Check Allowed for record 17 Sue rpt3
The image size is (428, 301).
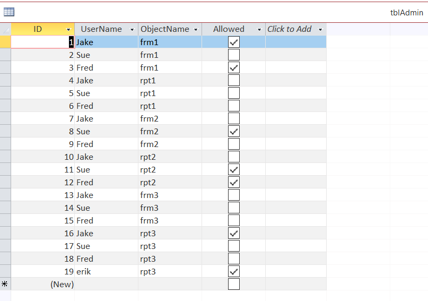[x=234, y=246]
